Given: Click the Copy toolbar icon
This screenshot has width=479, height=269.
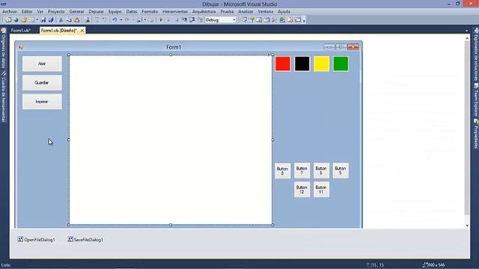Looking at the screenshot, I should pos(69,20).
